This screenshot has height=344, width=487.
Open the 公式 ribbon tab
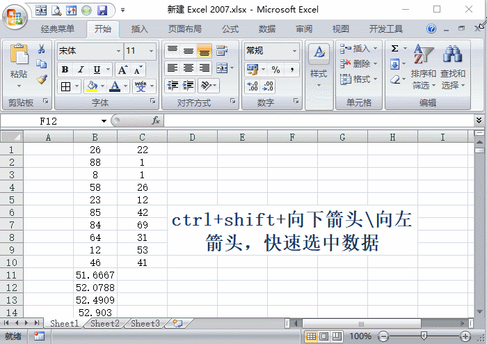(230, 29)
